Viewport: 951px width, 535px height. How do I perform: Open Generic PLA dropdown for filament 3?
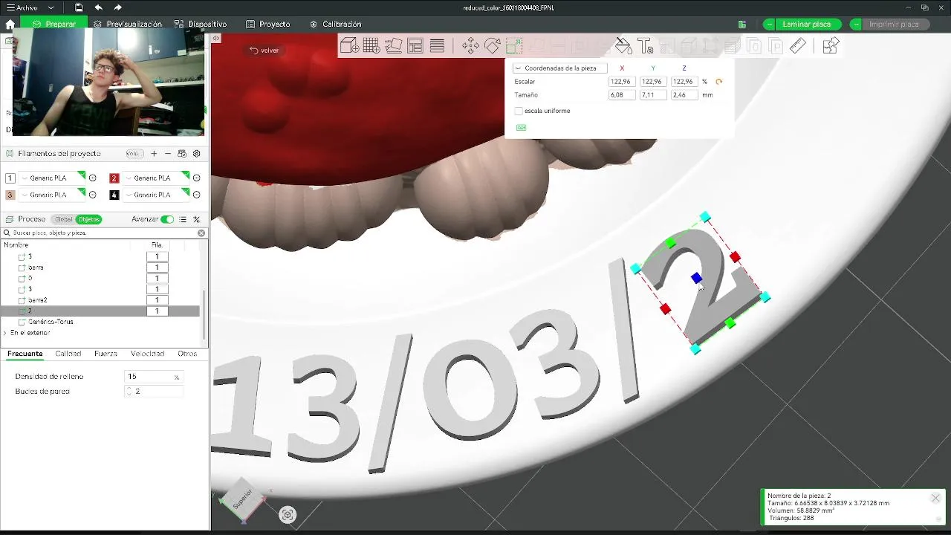53,195
